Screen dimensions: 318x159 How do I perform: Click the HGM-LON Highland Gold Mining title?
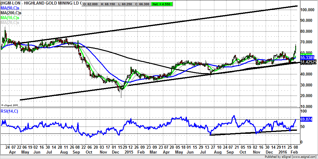pos(41,4)
